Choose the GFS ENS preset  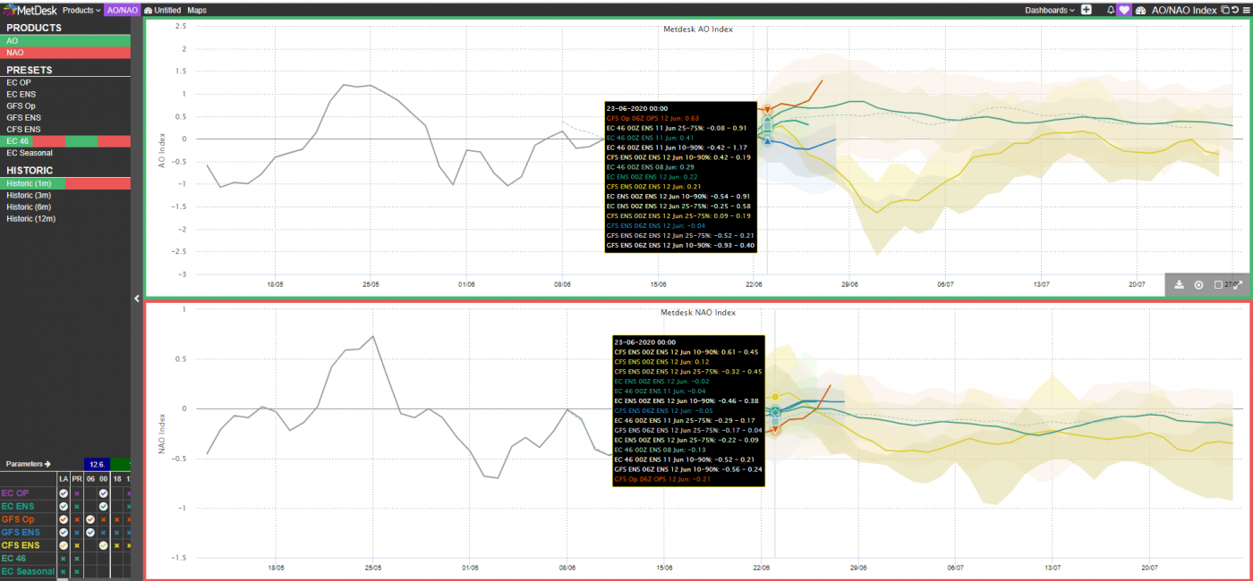click(x=66, y=117)
